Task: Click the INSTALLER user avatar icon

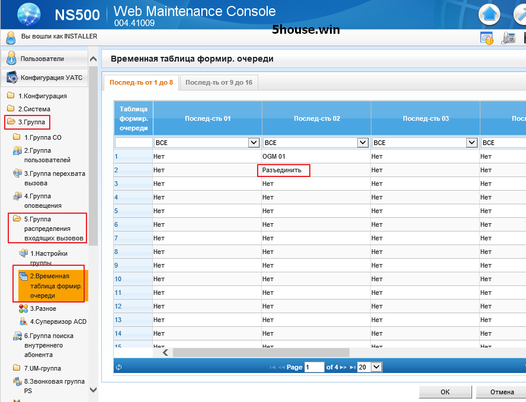Action: (x=11, y=37)
